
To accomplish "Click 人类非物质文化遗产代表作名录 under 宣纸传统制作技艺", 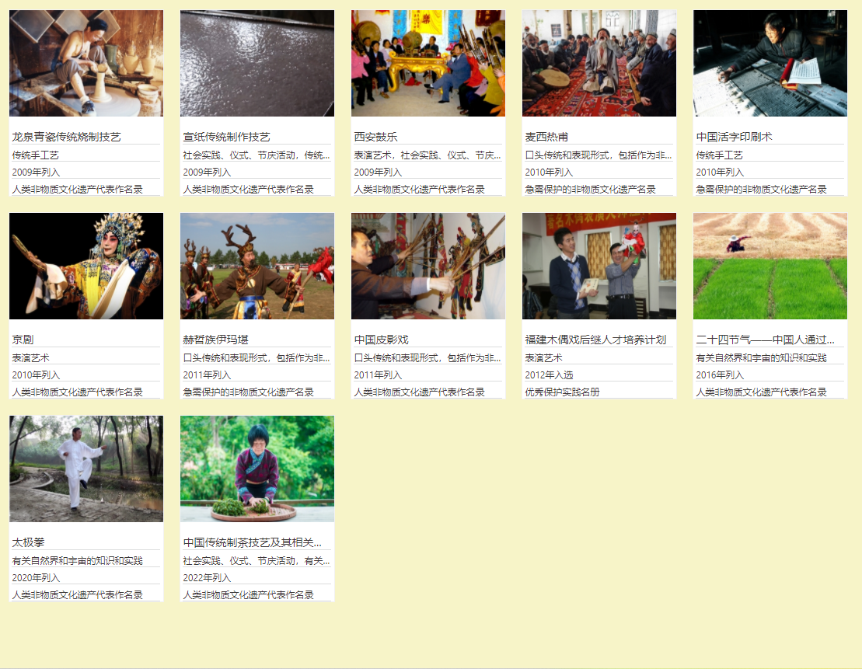I will coord(249,189).
